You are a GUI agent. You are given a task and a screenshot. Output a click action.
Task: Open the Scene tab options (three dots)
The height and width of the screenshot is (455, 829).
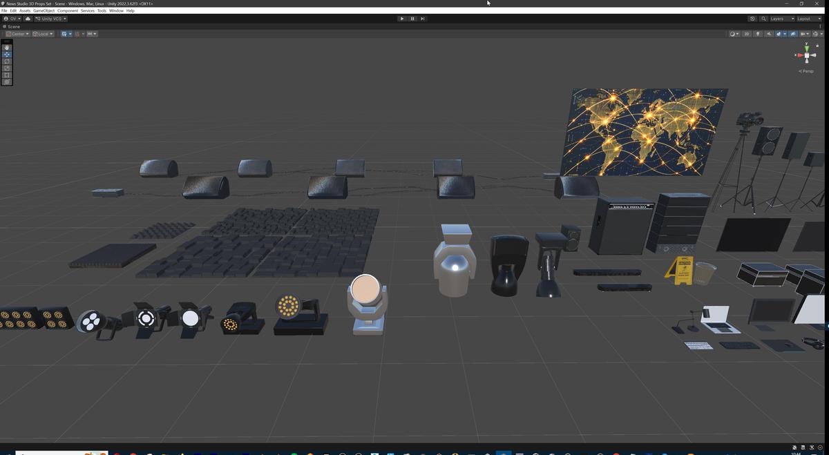tap(820, 26)
